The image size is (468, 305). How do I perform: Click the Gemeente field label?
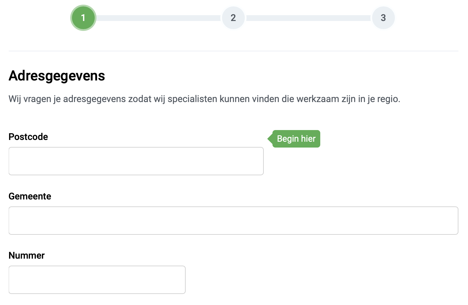(x=30, y=196)
